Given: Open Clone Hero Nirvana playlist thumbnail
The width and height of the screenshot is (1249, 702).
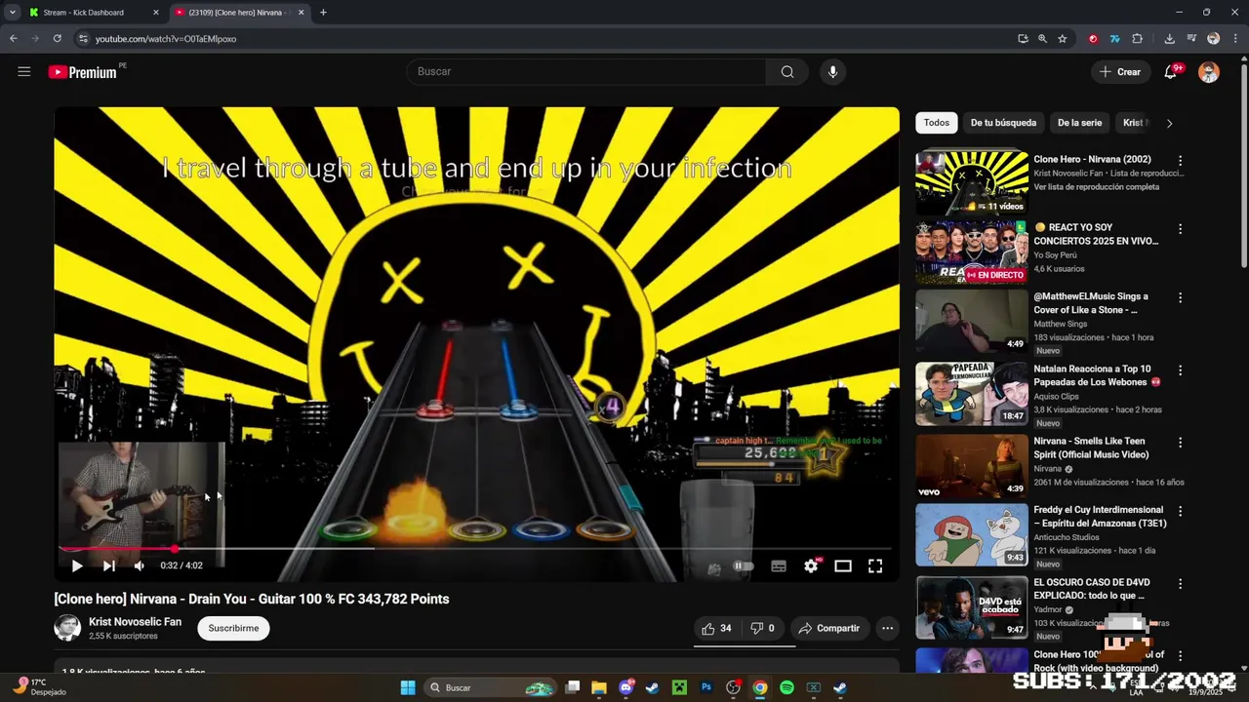Looking at the screenshot, I should 972,182.
